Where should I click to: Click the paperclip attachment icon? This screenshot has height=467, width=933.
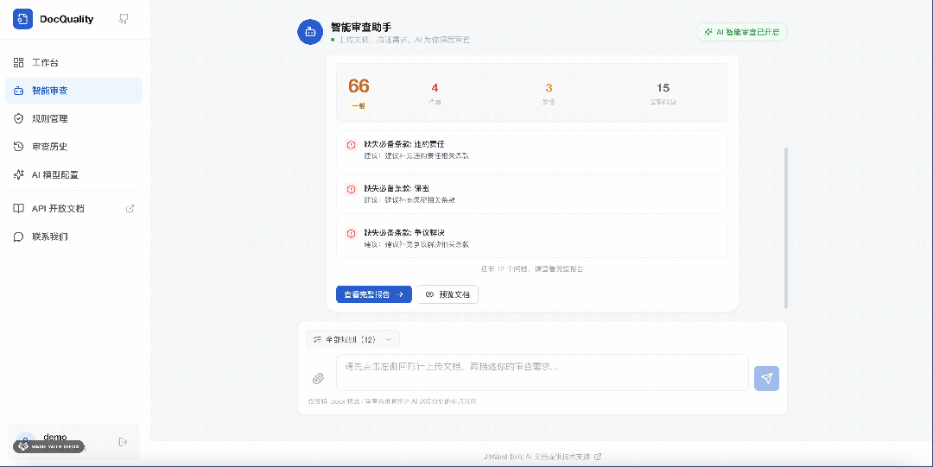[x=318, y=378]
